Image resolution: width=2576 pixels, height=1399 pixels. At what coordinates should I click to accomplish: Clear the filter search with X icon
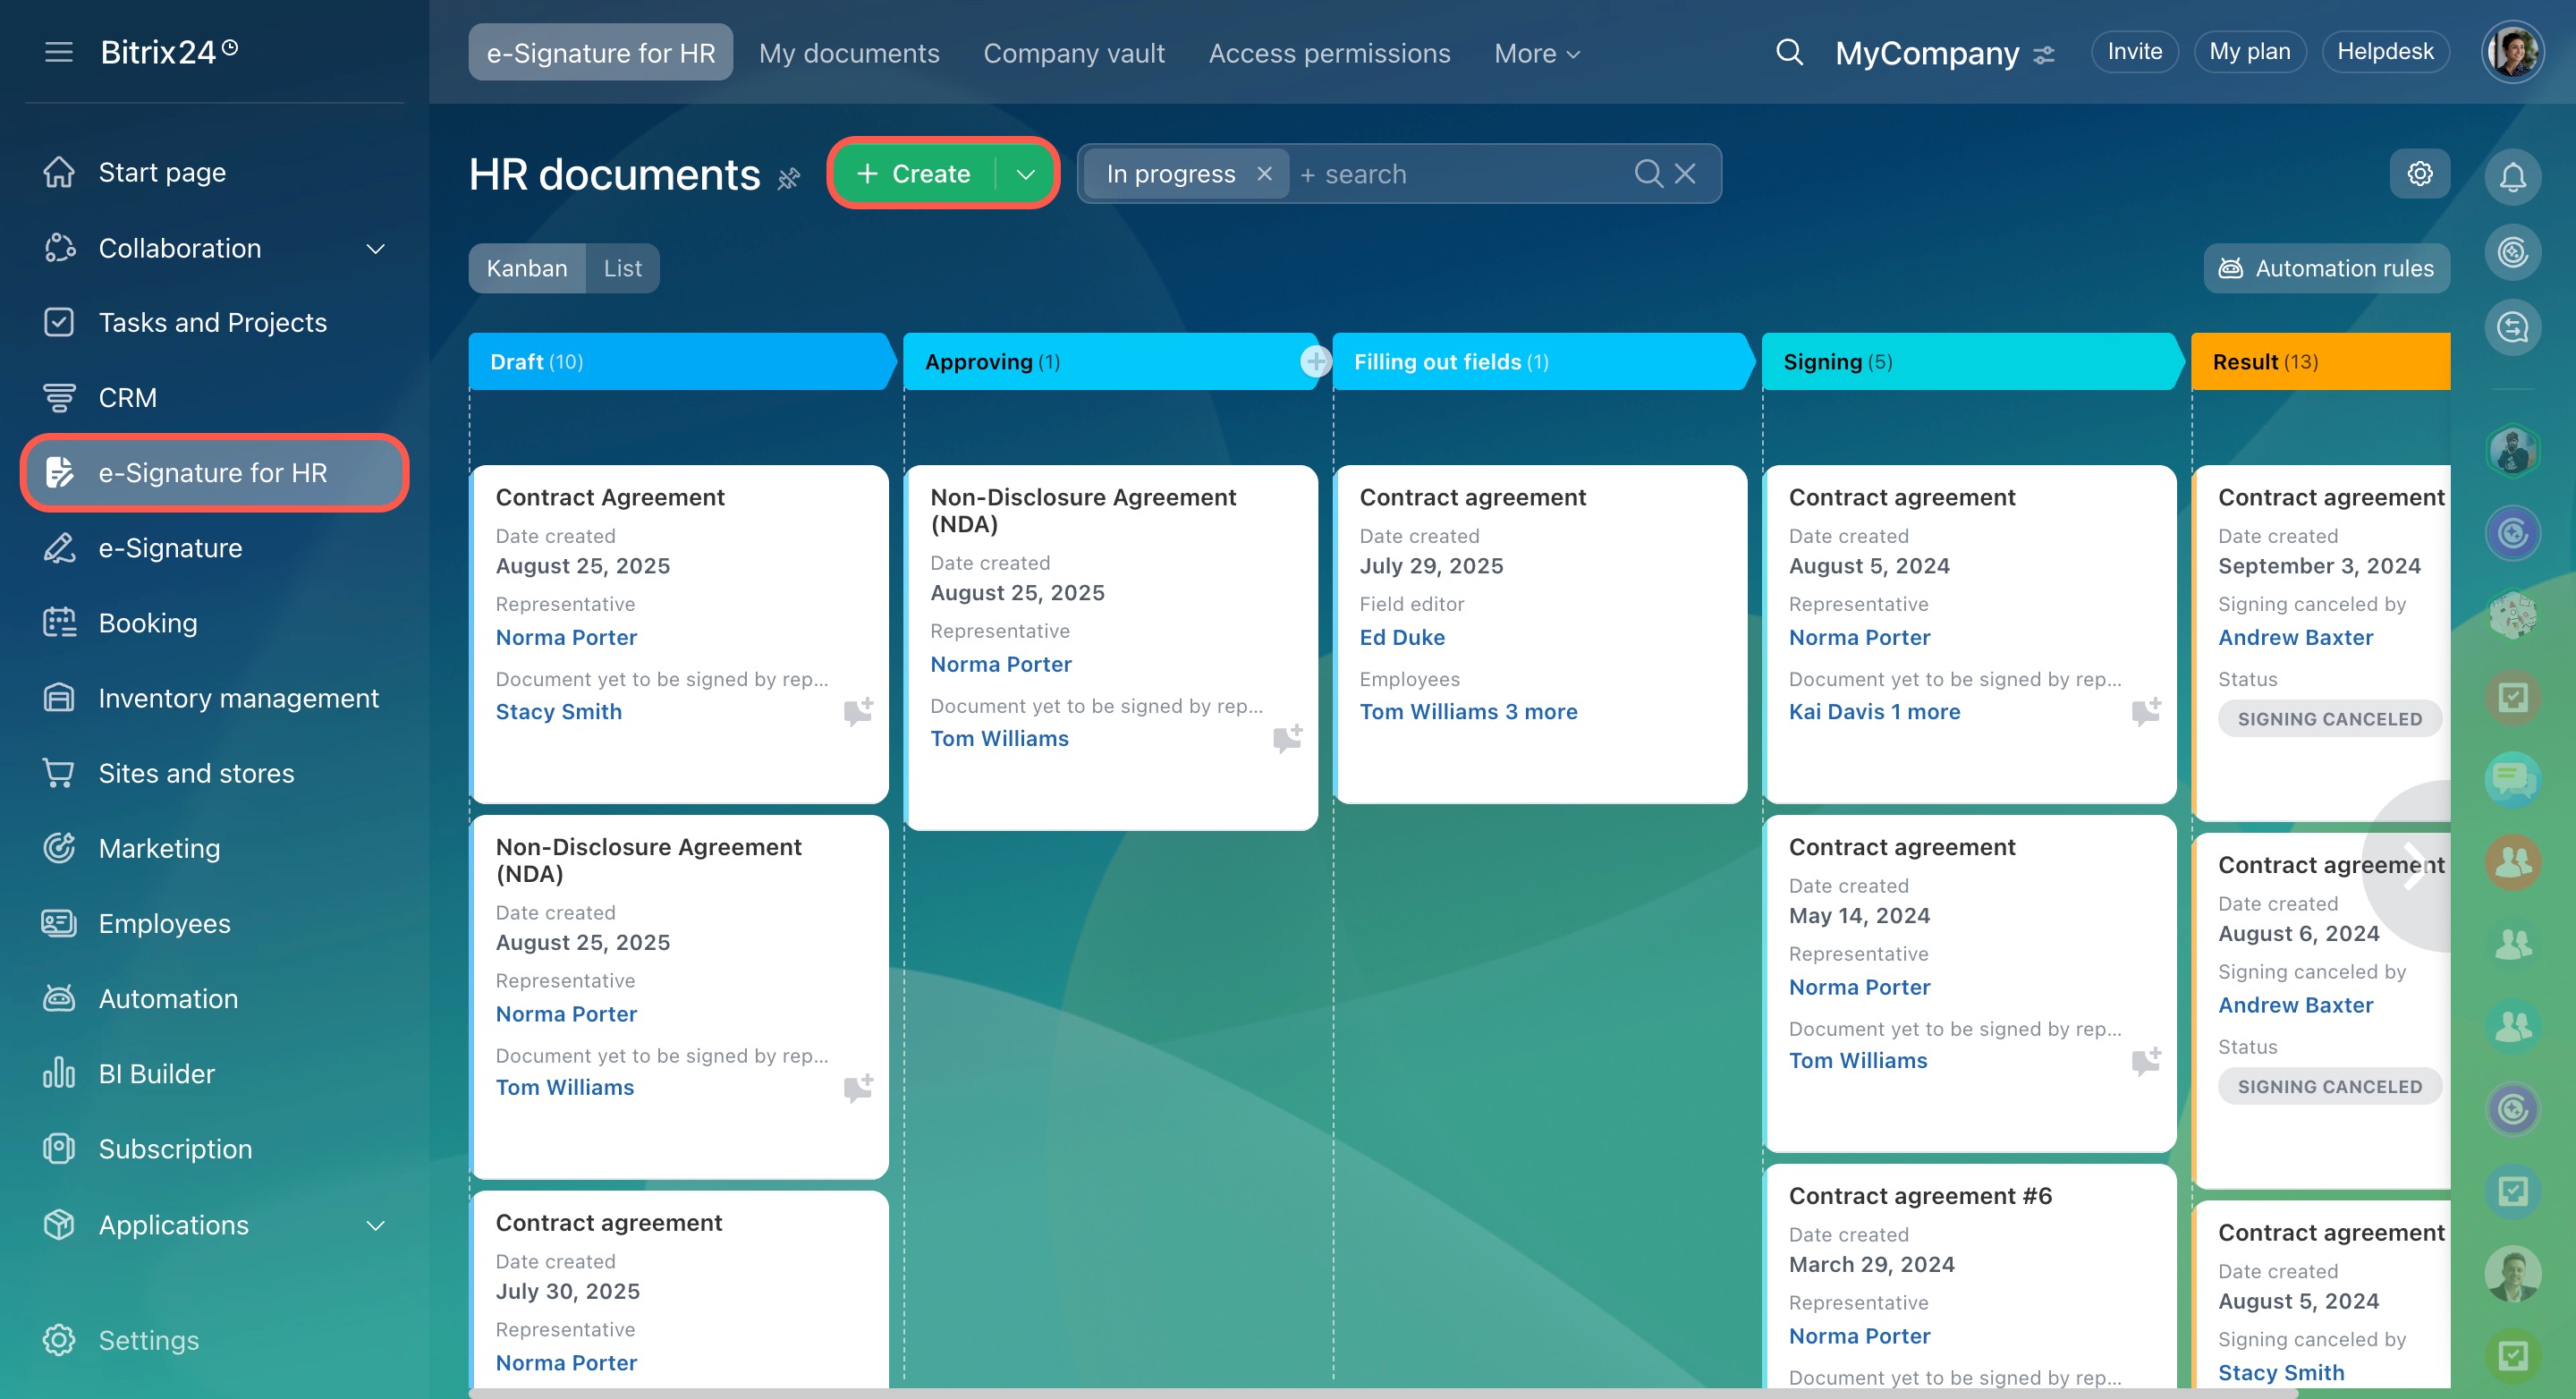1685,174
